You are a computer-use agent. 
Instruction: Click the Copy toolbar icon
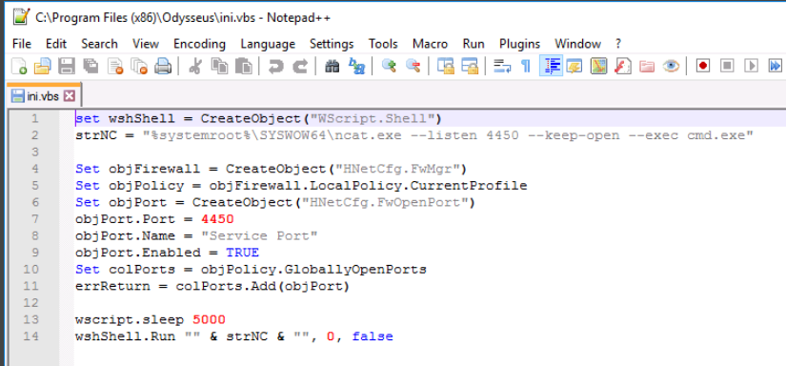coord(219,66)
